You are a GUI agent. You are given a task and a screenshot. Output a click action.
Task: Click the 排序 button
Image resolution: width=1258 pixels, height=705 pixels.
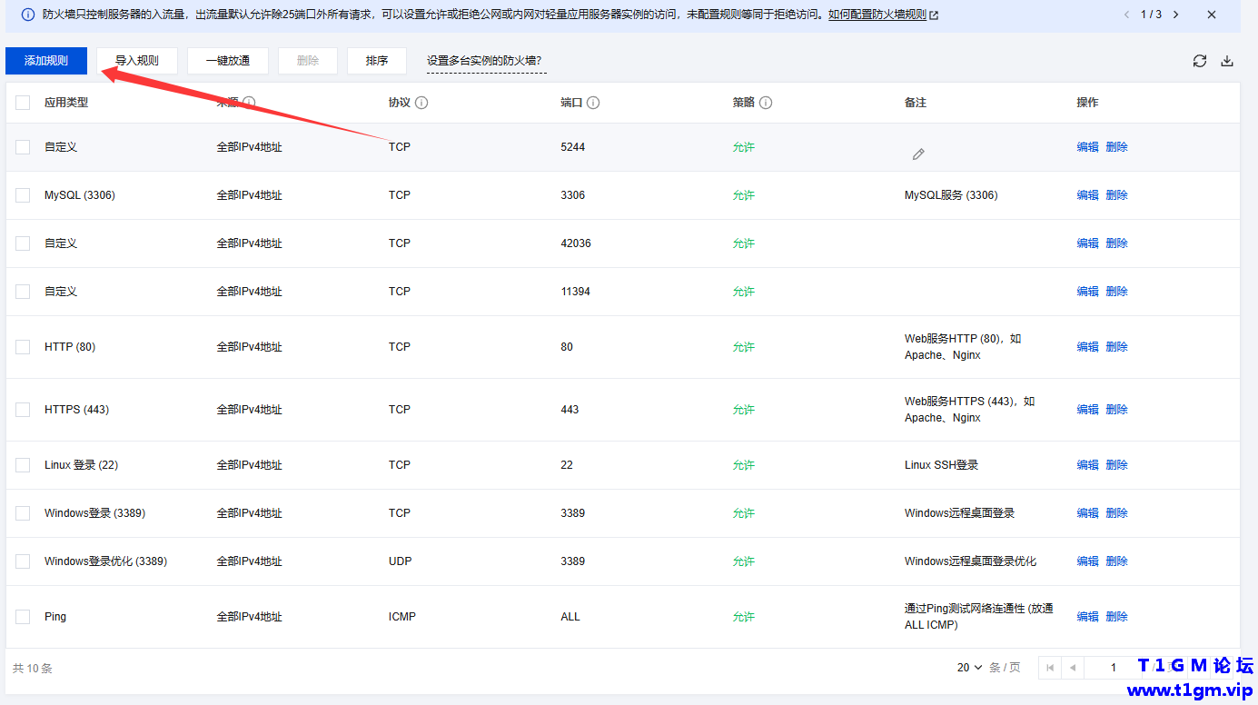pos(377,61)
